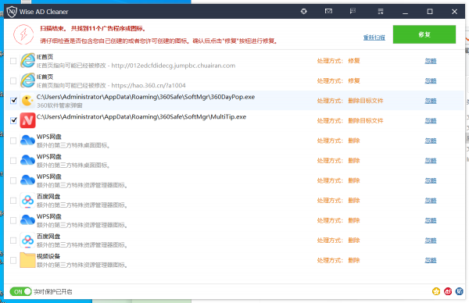Image resolution: width=469 pixels, height=303 pixels.
Task: Open the skin/theme icon in title bar
Action: [303, 12]
